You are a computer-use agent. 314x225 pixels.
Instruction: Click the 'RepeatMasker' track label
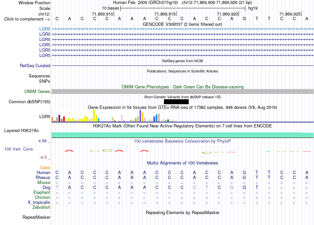click(36, 217)
